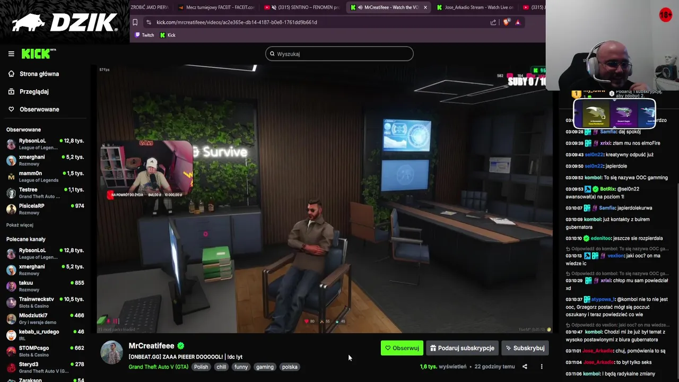
Task: Select the chill tag
Action: (x=221, y=367)
